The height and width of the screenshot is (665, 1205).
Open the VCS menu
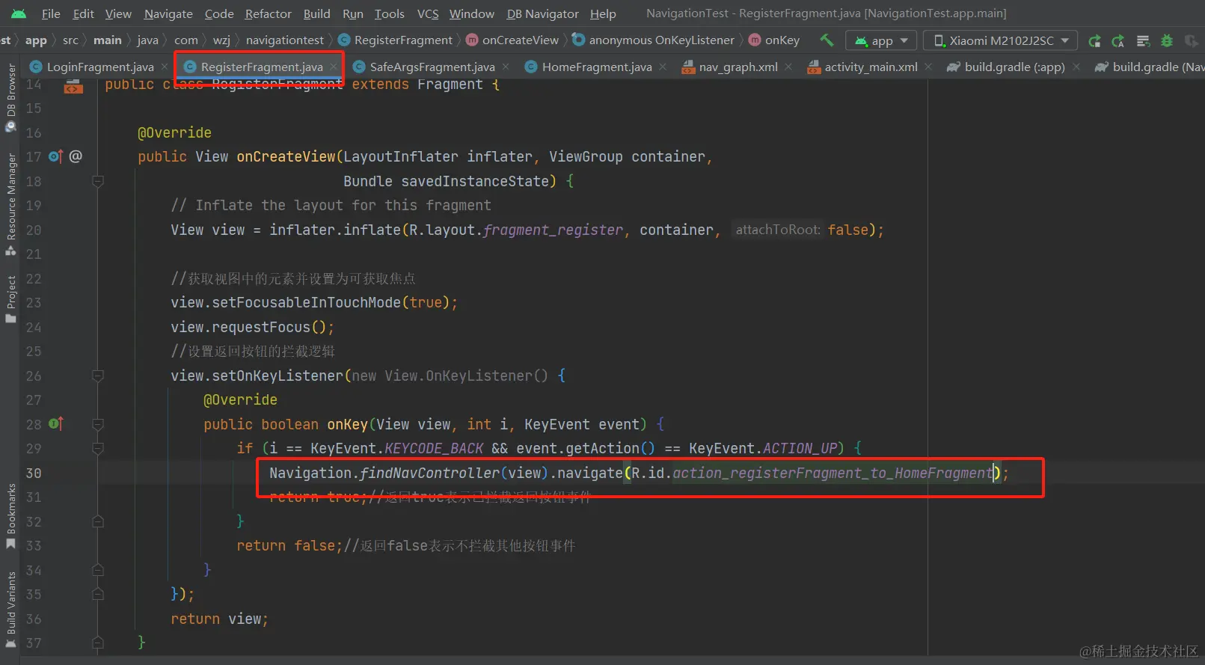[x=428, y=14]
